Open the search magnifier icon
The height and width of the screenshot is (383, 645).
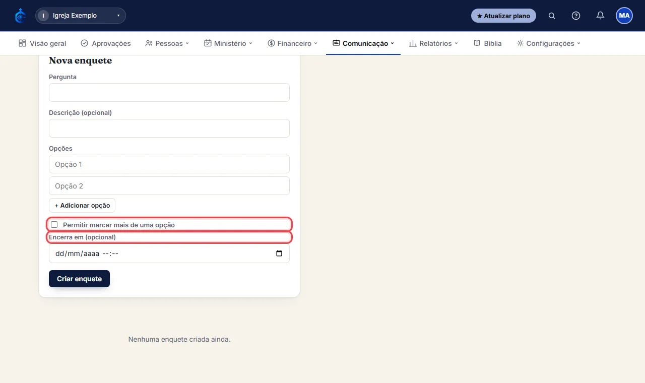pos(552,16)
